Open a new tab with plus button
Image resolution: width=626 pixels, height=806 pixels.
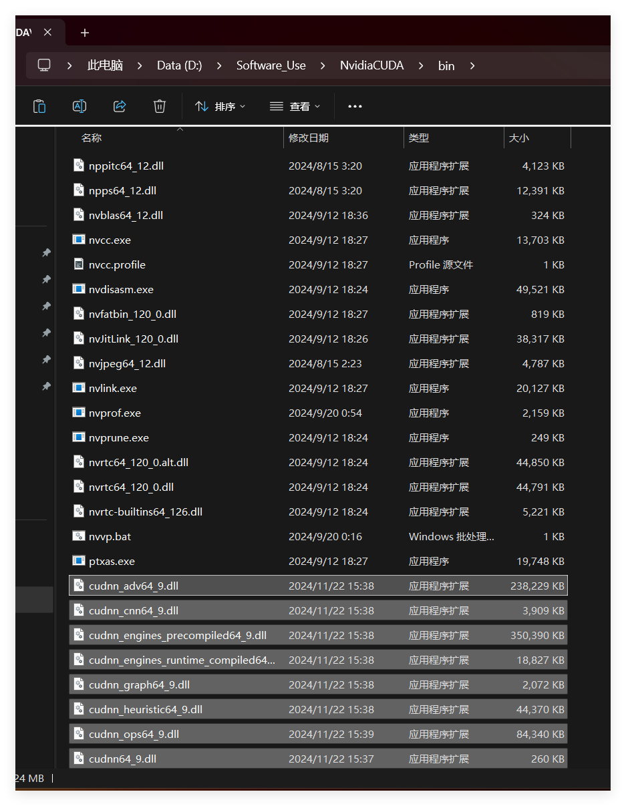[85, 33]
